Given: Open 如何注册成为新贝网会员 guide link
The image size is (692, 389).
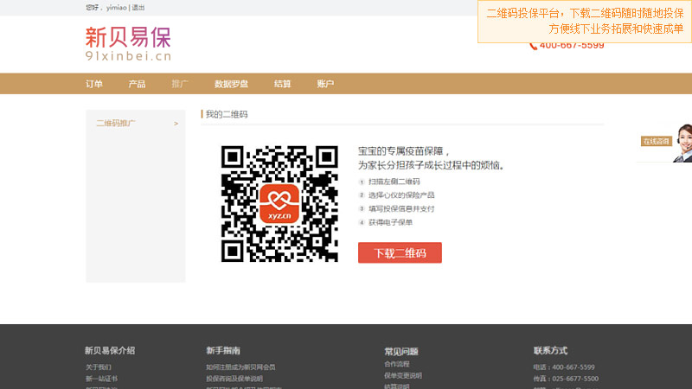Looking at the screenshot, I should 240,367.
